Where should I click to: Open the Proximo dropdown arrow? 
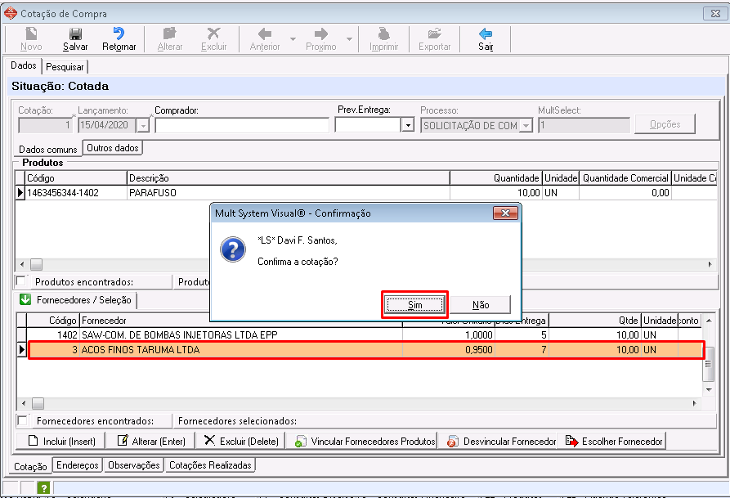[x=349, y=39]
